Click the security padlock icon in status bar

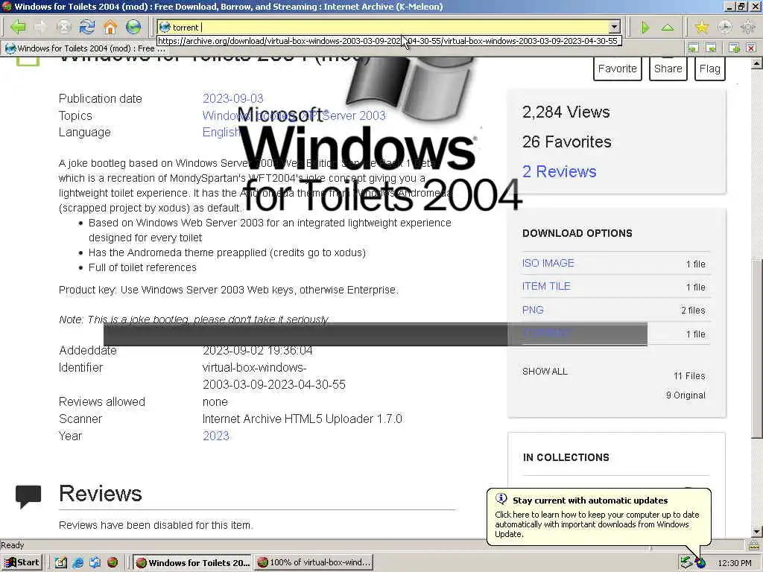point(754,544)
